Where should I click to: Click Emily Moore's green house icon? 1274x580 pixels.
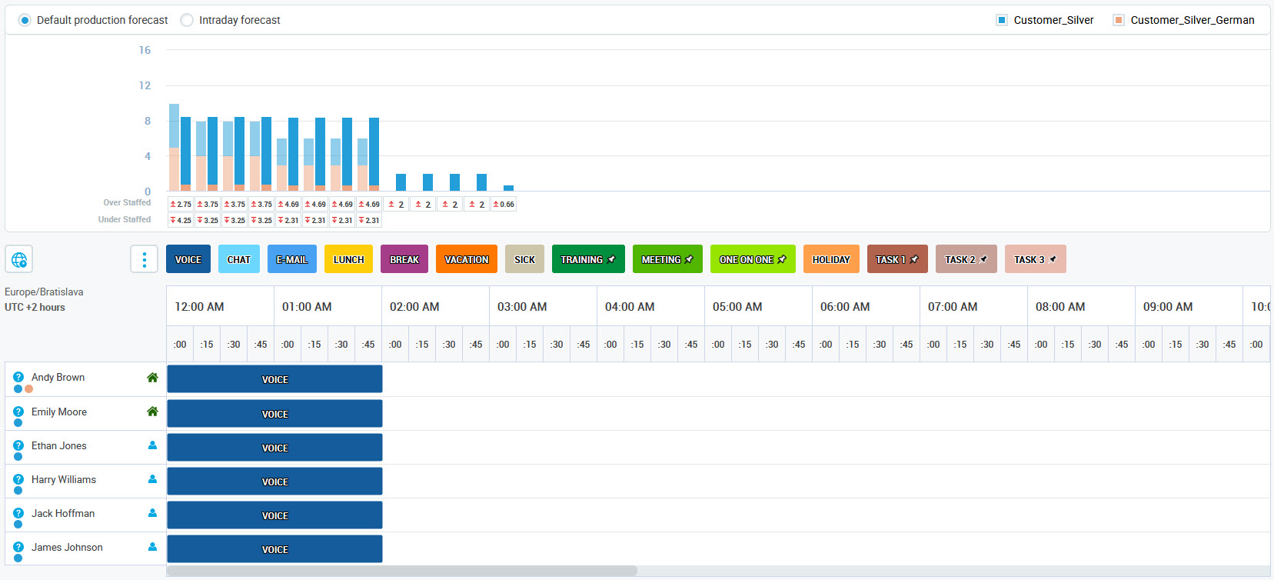[x=152, y=412]
